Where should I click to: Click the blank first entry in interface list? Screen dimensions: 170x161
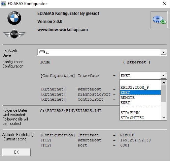(x=140, y=83)
